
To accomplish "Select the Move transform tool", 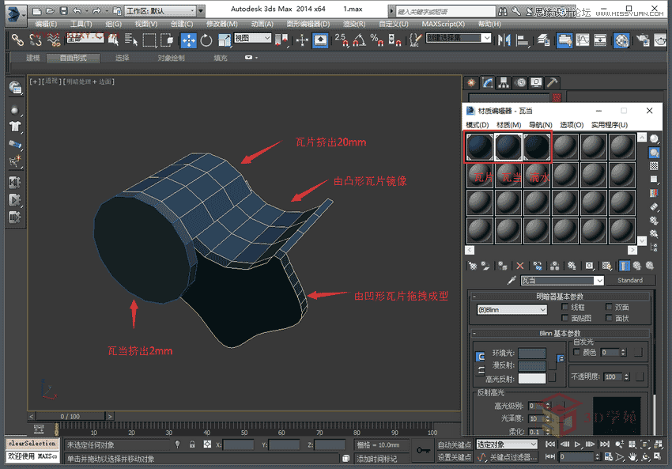I will pyautogui.click(x=188, y=40).
